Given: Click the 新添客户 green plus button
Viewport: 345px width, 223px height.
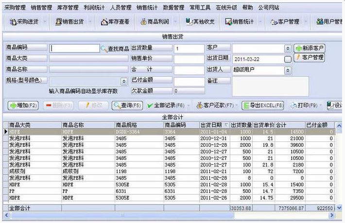Looking at the screenshot, I should click(x=310, y=48).
